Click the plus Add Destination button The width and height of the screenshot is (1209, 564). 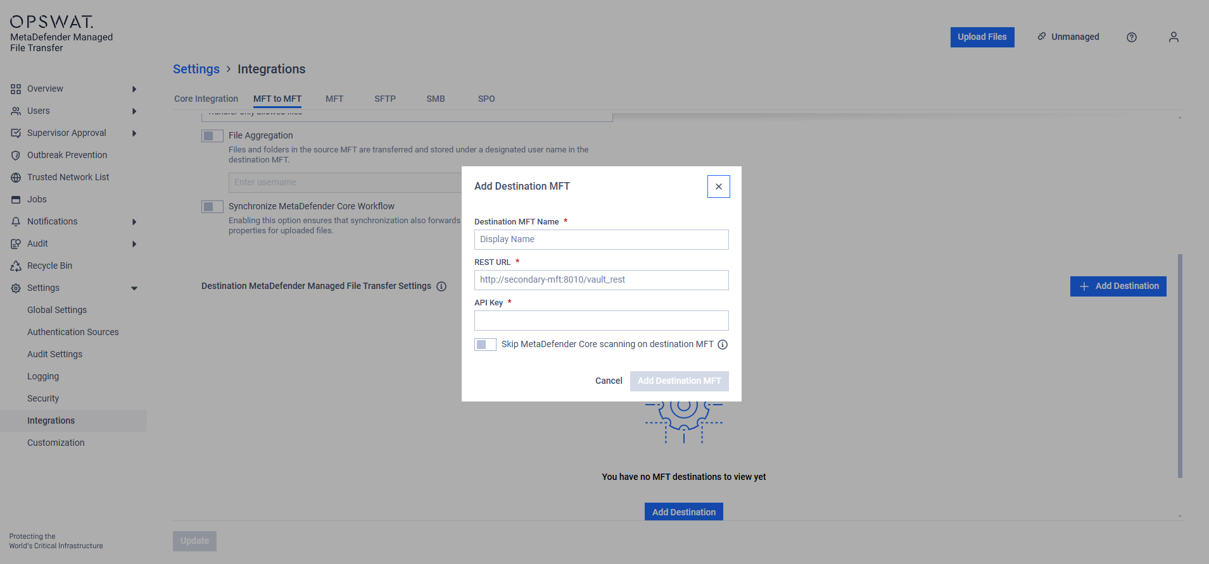(x=1118, y=286)
